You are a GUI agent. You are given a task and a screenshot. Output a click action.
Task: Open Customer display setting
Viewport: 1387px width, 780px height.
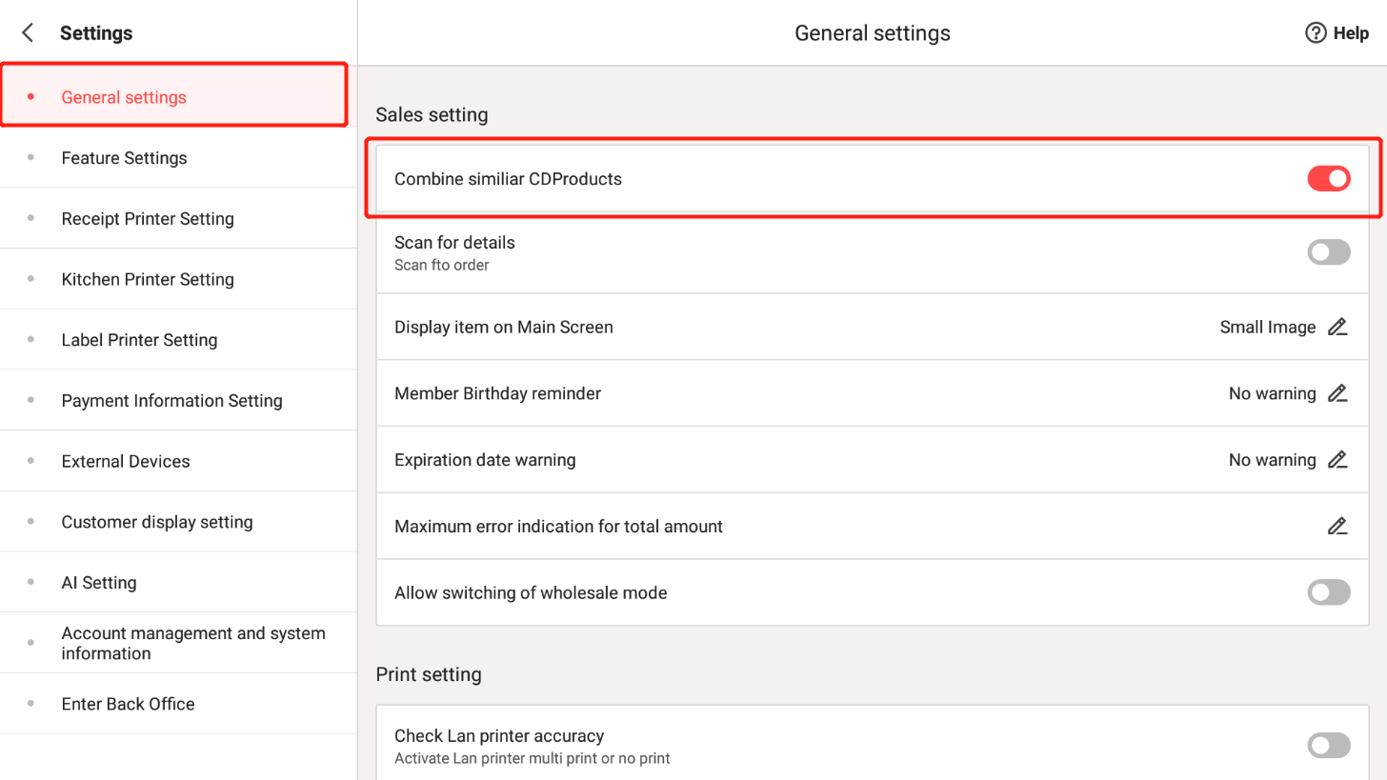click(x=178, y=522)
